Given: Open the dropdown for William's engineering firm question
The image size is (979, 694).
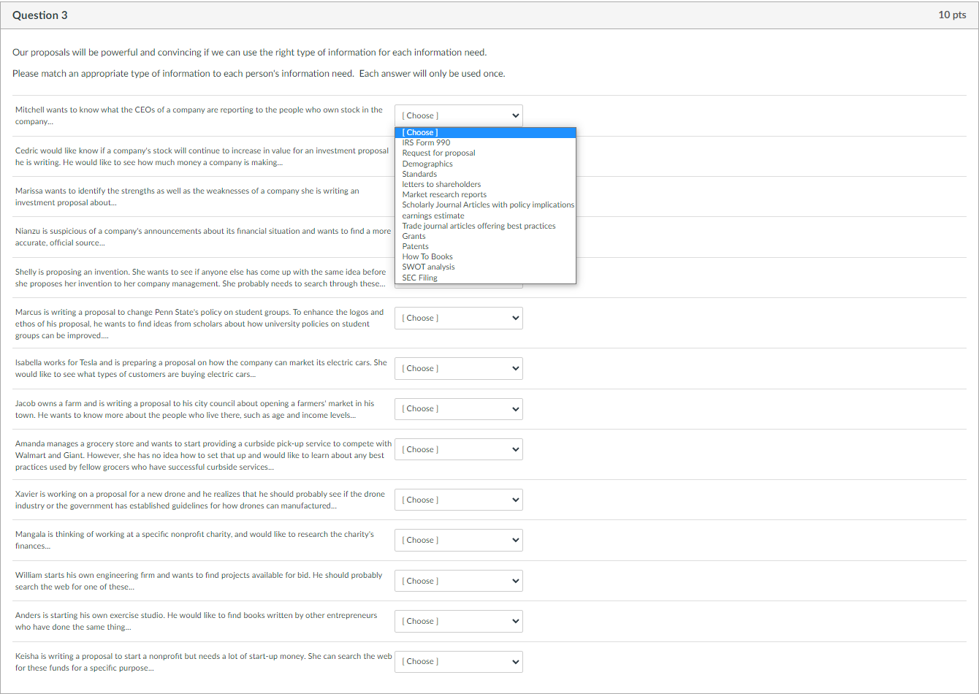Looking at the screenshot, I should (459, 581).
